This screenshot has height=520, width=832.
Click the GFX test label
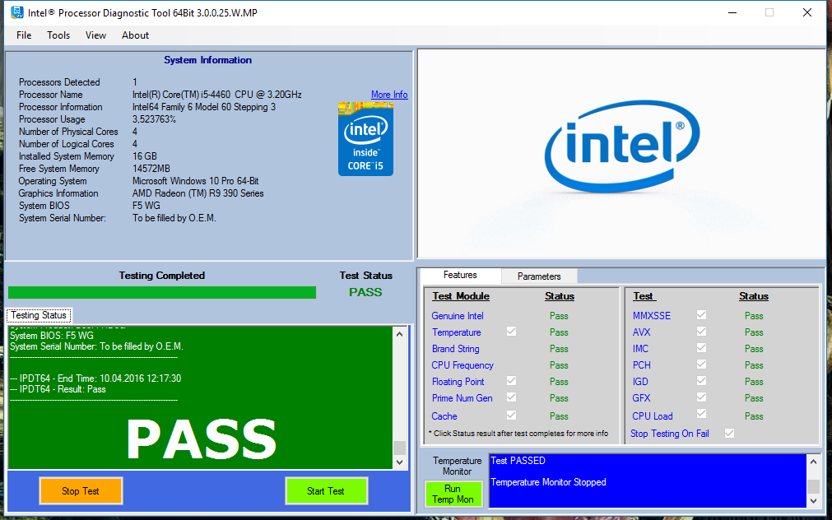[641, 398]
